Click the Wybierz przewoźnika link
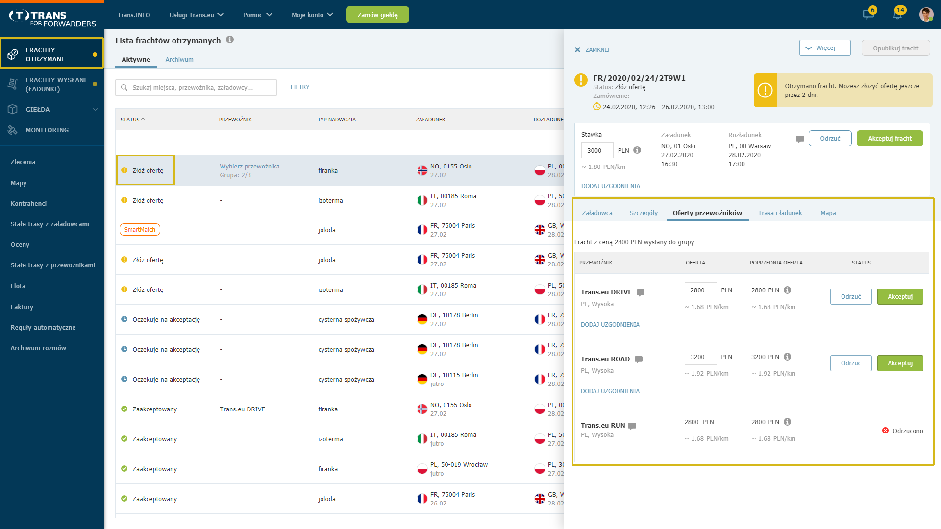941x529 pixels. pos(249,166)
